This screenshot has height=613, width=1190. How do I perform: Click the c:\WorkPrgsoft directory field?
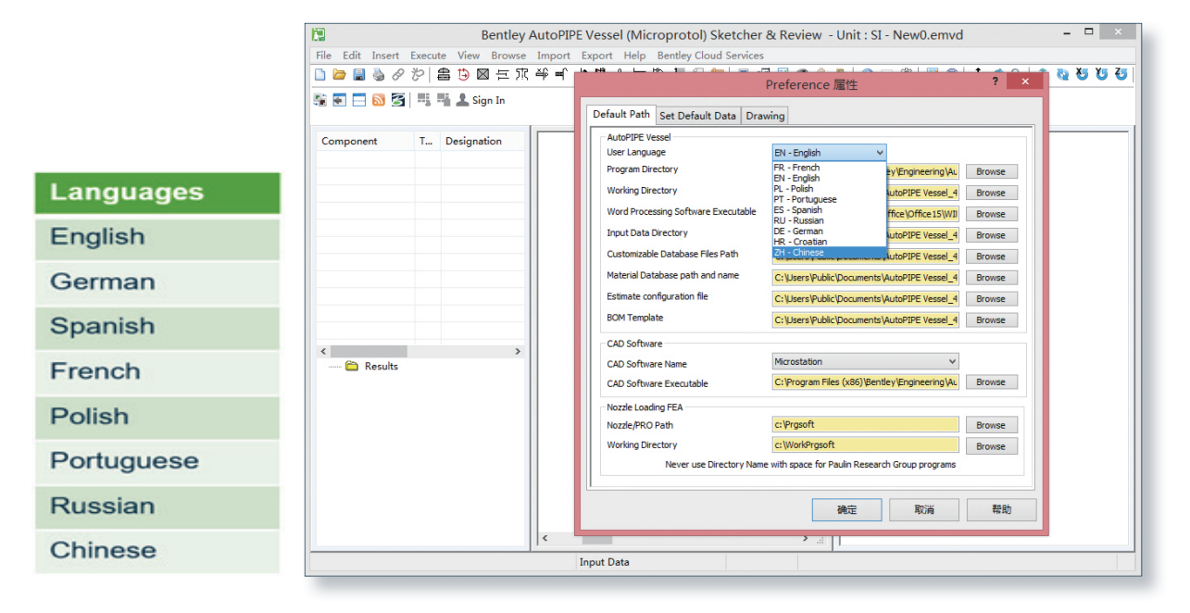coord(866,445)
